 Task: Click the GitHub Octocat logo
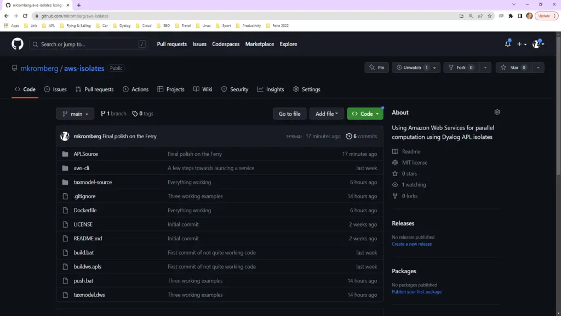click(18, 44)
